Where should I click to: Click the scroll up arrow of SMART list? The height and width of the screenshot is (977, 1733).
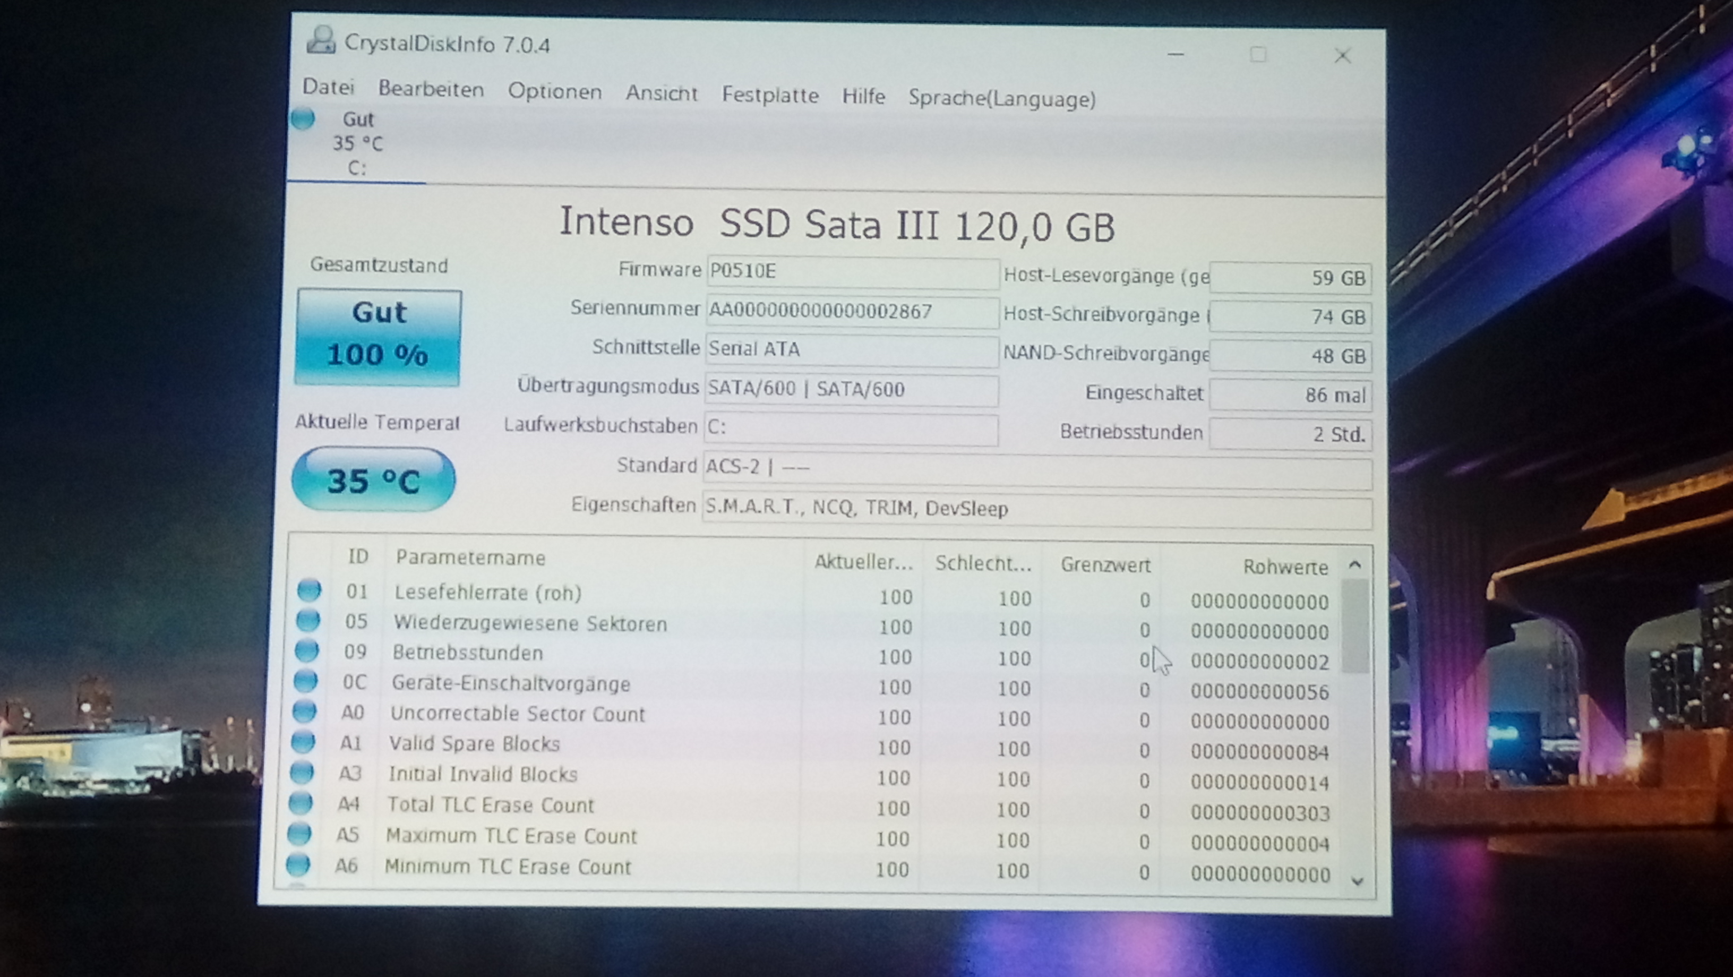1355,565
